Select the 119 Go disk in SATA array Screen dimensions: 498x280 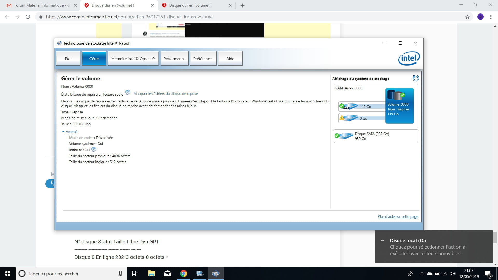pos(362,106)
